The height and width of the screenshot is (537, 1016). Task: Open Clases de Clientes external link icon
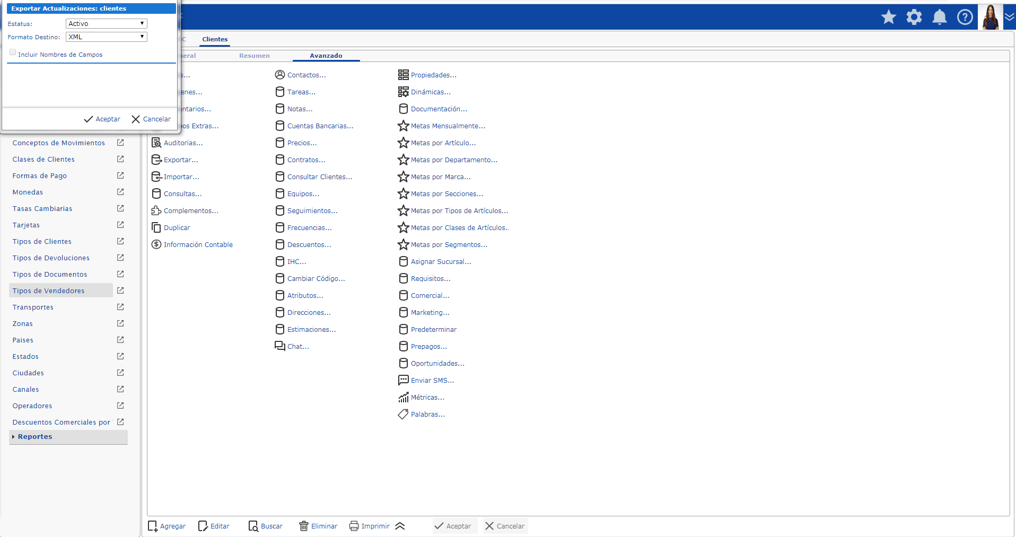[x=120, y=159]
